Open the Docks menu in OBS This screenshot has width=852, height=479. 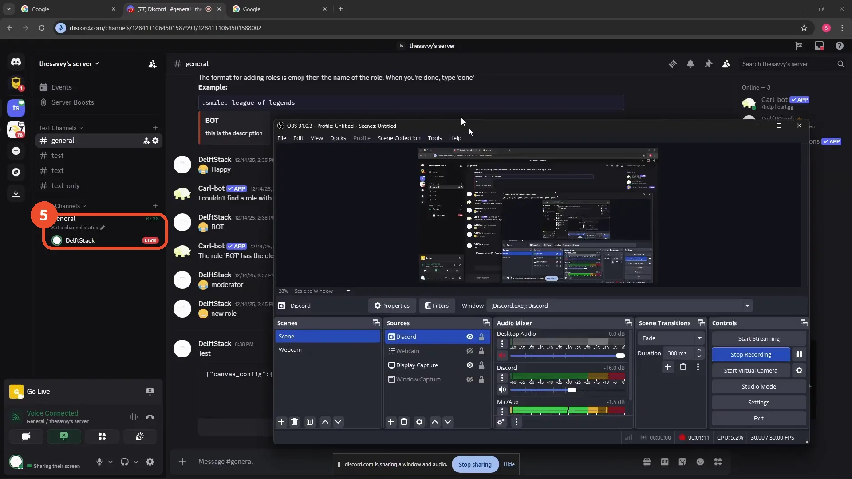[x=338, y=138]
